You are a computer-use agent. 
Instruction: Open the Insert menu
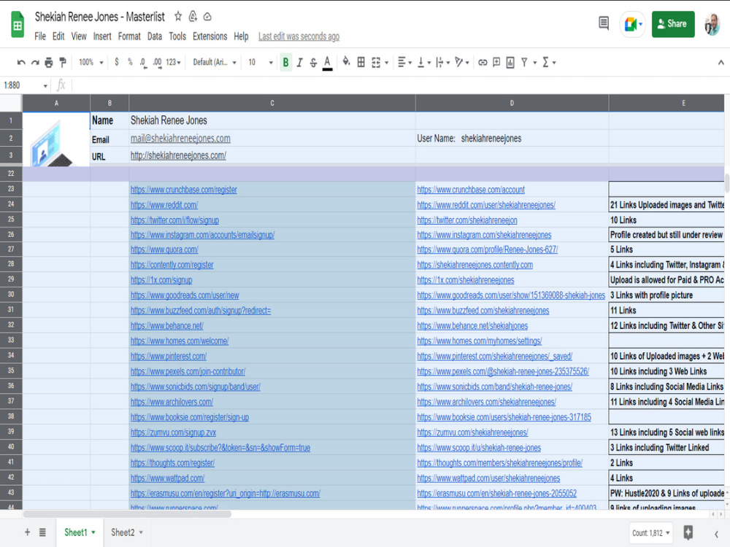(x=102, y=36)
